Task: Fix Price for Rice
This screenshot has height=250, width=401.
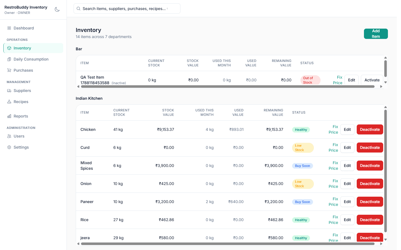Action: tap(333, 220)
